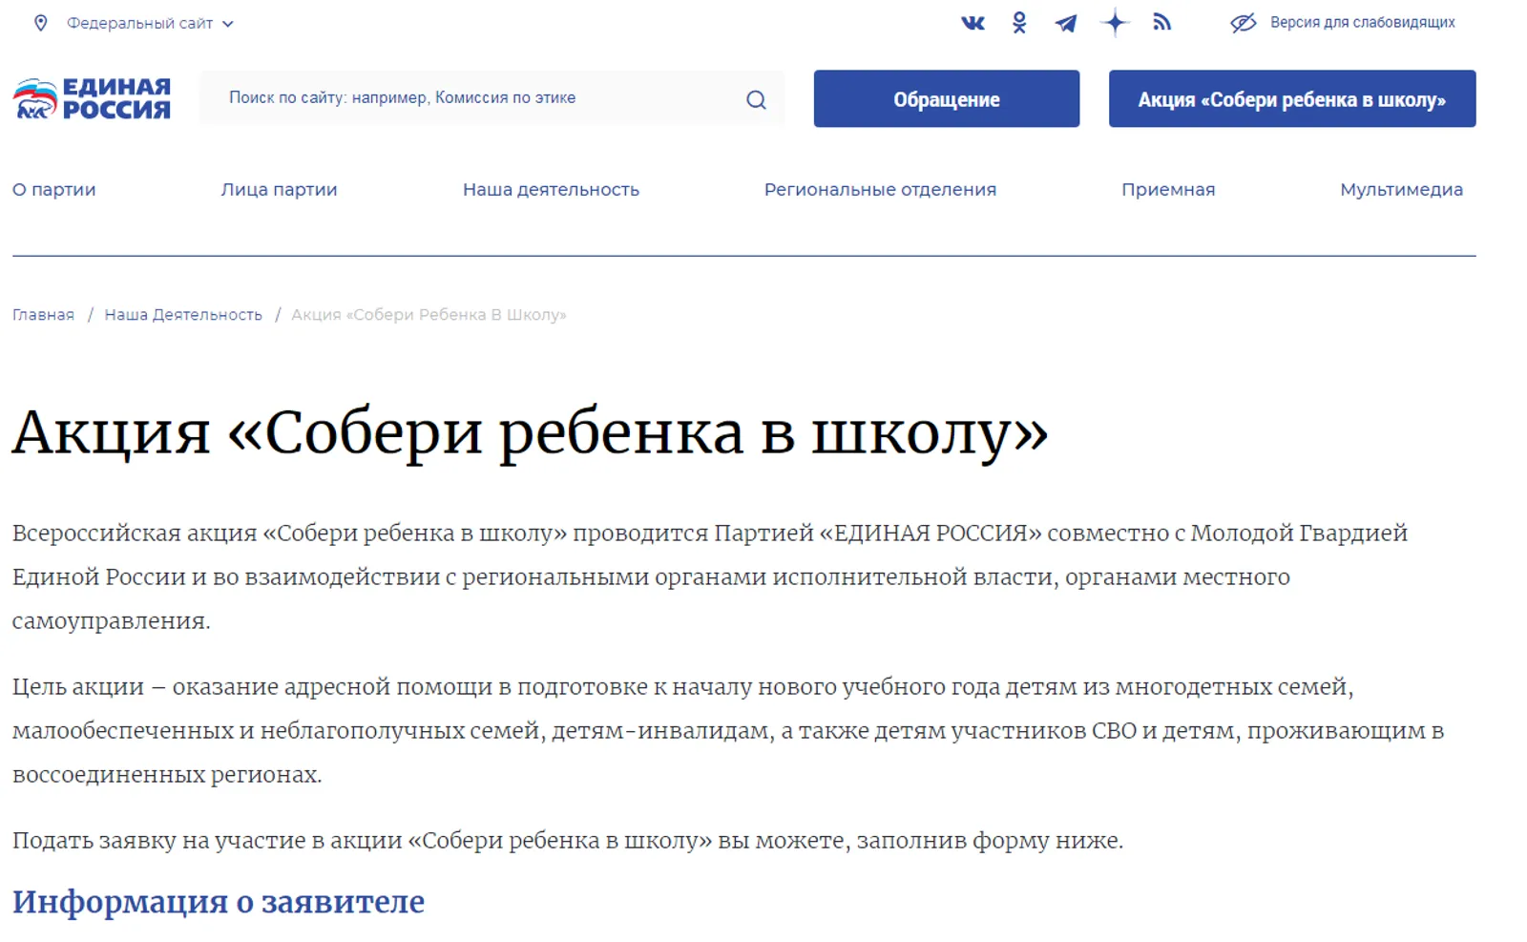Click the crossed-eye accessibility icon
Viewport: 1527px width, 942px height.
1243,23
